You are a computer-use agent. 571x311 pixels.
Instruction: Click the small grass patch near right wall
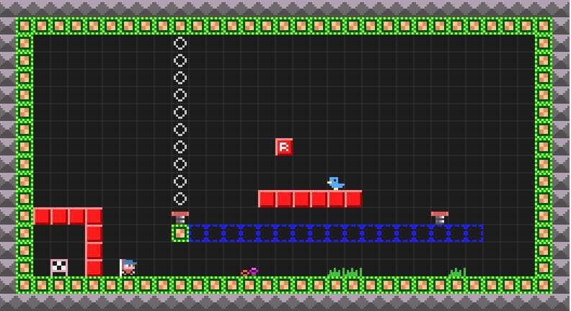point(457,271)
